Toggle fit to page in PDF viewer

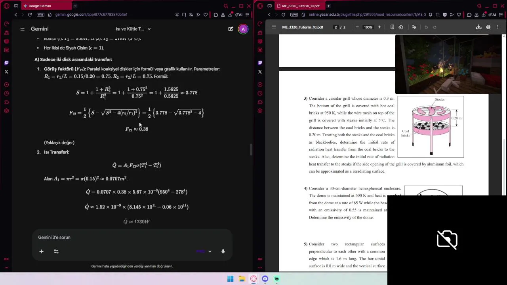[x=392, y=27]
